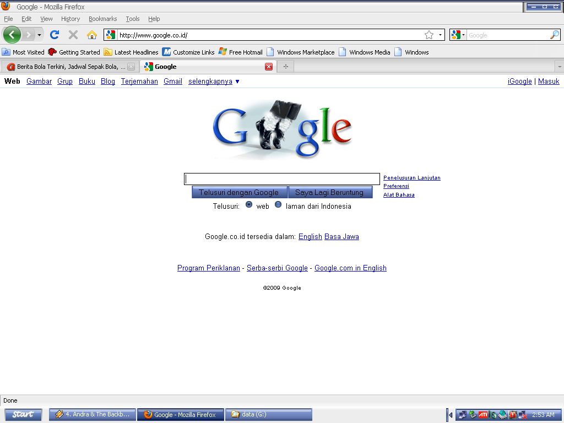This screenshot has height=423, width=564.
Task: Open the back/forward history dropdown arrow
Action: (39, 35)
